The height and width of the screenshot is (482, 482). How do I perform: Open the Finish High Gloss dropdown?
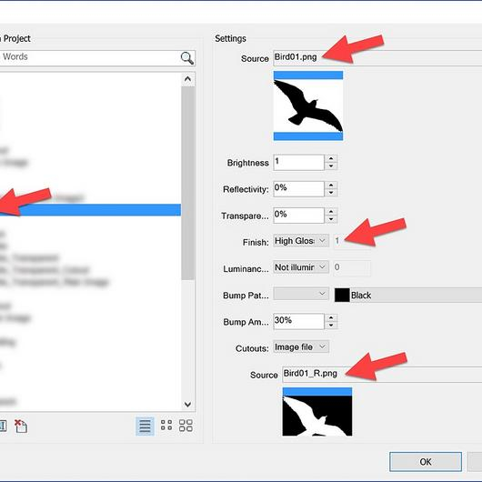301,241
